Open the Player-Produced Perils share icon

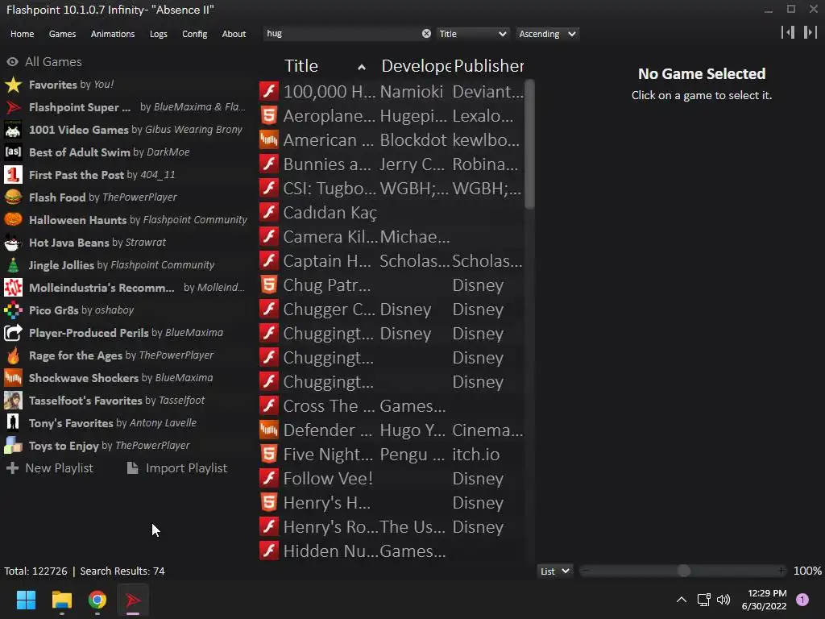pos(13,333)
